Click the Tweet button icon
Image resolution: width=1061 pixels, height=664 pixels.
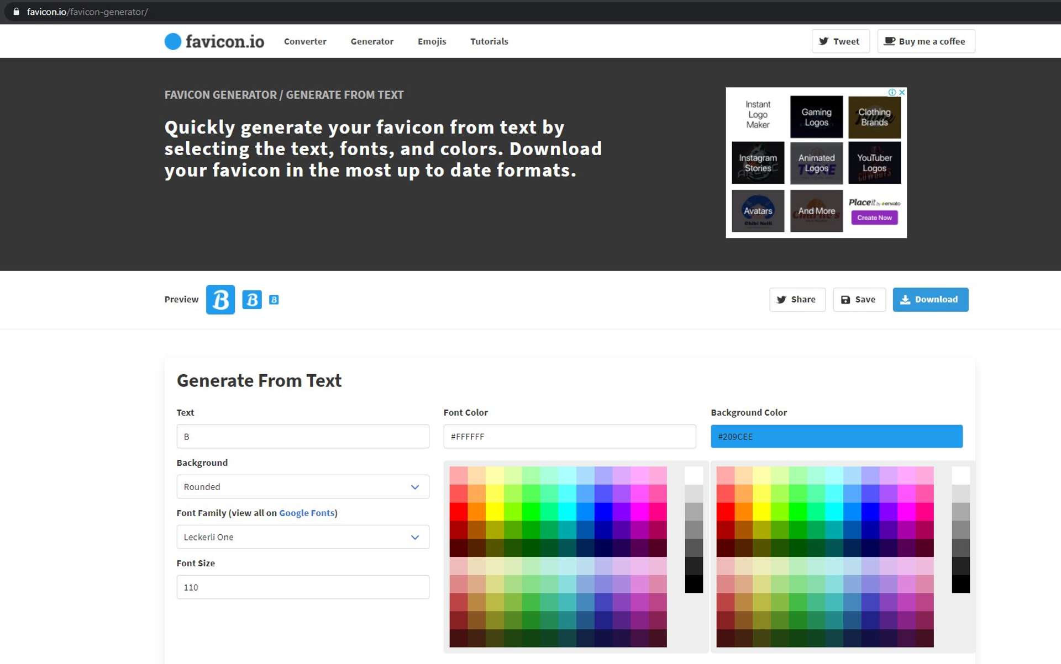pos(824,41)
